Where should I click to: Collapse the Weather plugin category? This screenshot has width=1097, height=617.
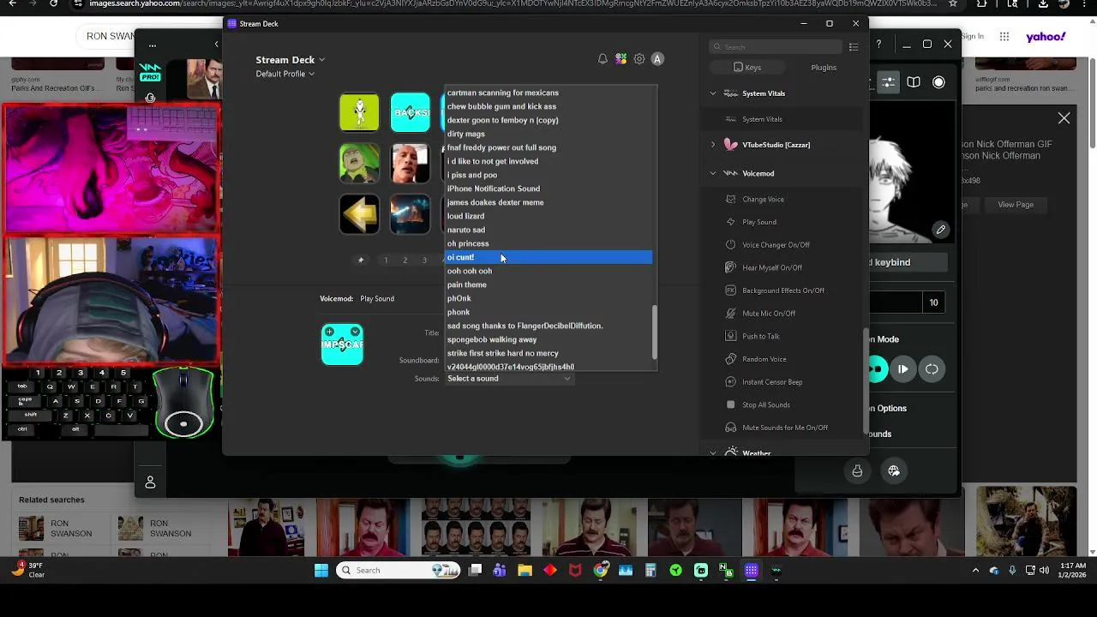[713, 452]
